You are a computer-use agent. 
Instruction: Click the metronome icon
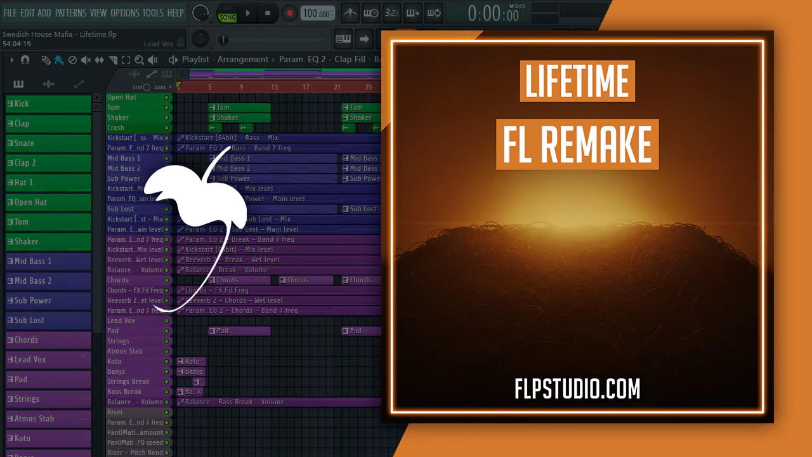point(350,13)
